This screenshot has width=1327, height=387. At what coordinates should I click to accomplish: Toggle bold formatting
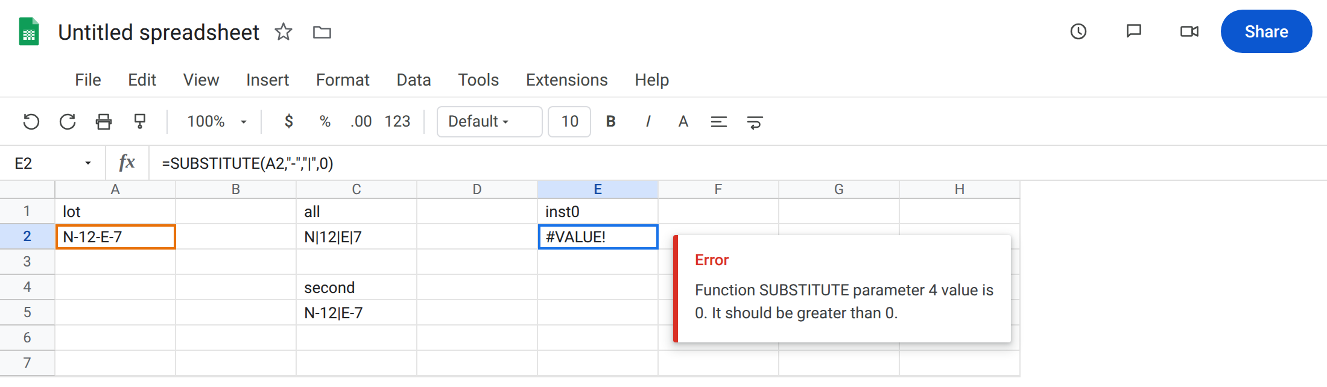[611, 122]
